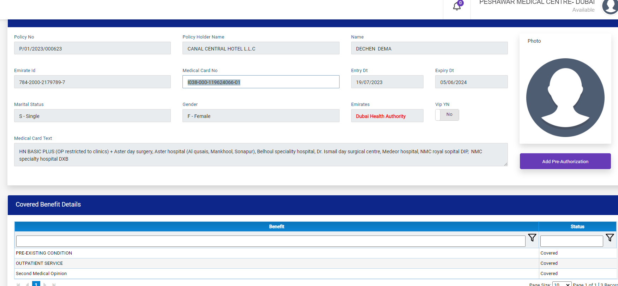Select page 1 in the pagination

click(36, 284)
